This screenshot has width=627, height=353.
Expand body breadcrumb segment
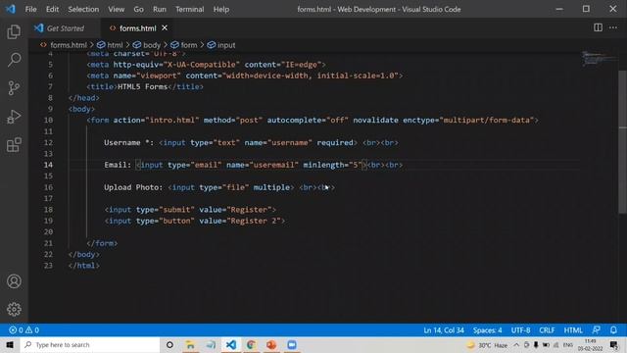[x=147, y=45]
